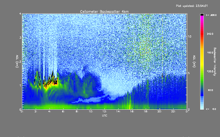Click the "AGL (kft)" right axis label
Image resolution: width=220 pixels, height=137 pixels.
[x=194, y=61]
